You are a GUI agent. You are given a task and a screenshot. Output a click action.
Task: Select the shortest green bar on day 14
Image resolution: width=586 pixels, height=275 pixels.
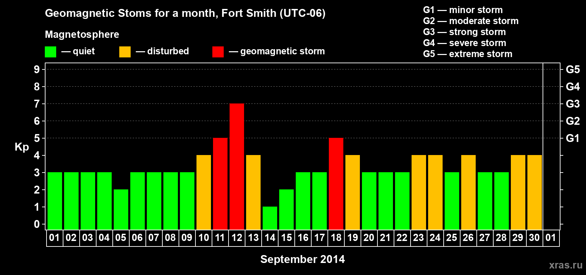tap(270, 218)
